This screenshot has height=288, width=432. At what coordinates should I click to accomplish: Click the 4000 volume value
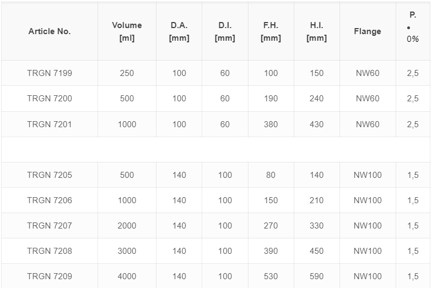[x=127, y=276]
